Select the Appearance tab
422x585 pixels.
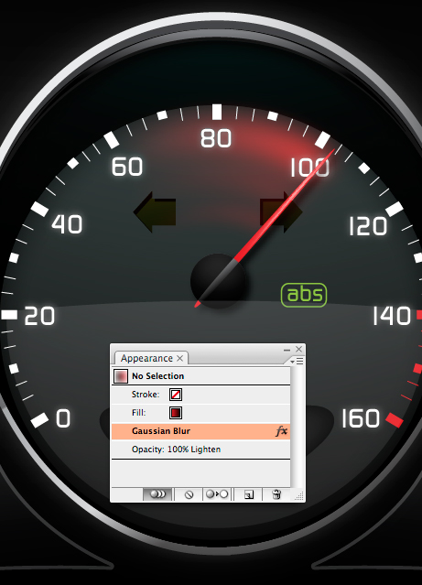pyautogui.click(x=146, y=358)
